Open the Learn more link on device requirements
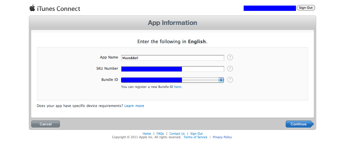The height and width of the screenshot is (150, 338). (x=134, y=106)
